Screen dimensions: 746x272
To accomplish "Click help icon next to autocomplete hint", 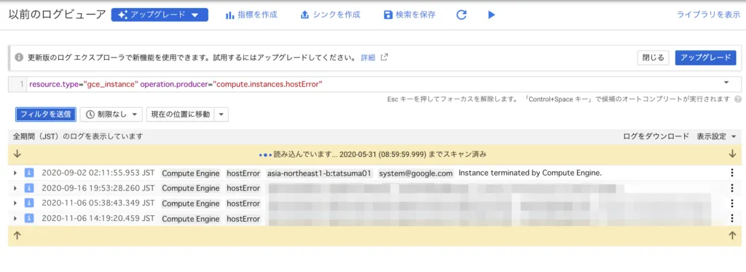I will click(x=738, y=99).
